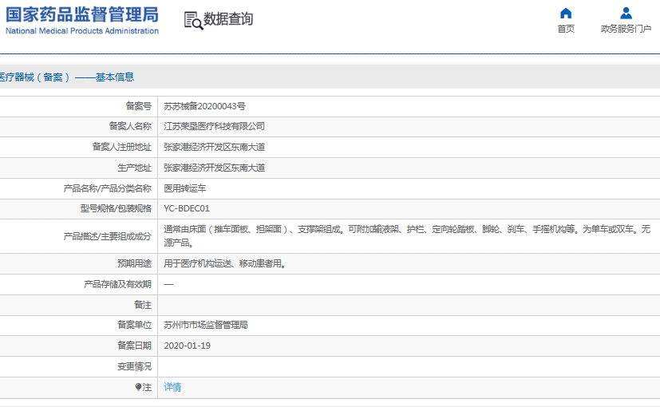Click the 产品描述/主要组成成分 label

[107, 236]
